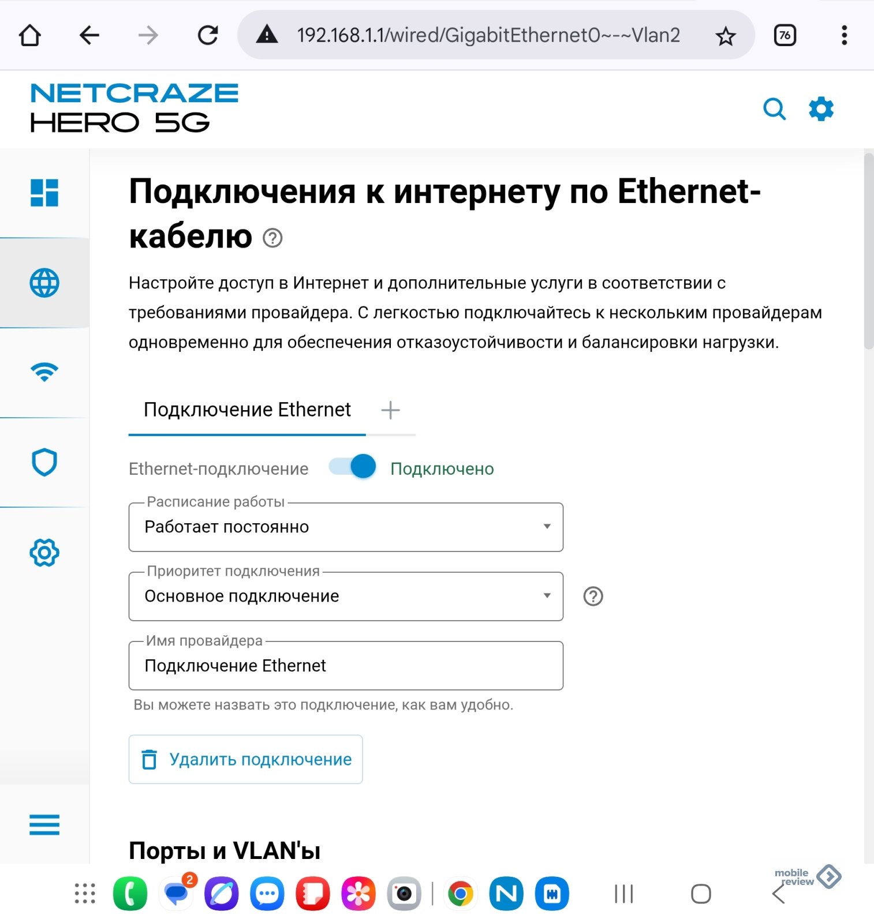Click the Имя провайдера text field

345,666
